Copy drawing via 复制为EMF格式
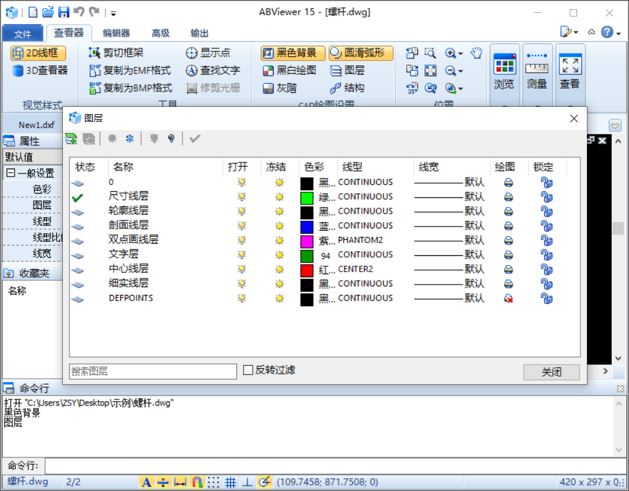629x491 pixels. click(130, 70)
